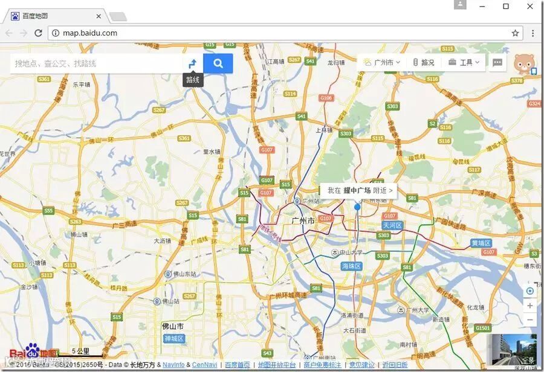This screenshot has height=372, width=544.
Task: Go back with browser back arrow
Action: click(x=9, y=33)
